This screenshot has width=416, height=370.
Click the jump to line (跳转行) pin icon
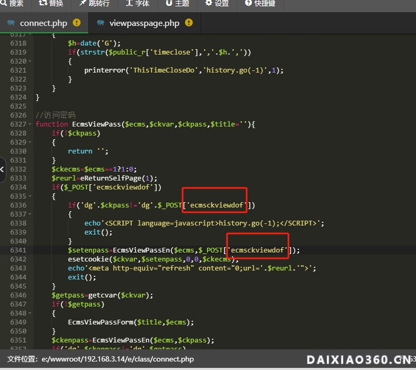pyautogui.click(x=83, y=3)
